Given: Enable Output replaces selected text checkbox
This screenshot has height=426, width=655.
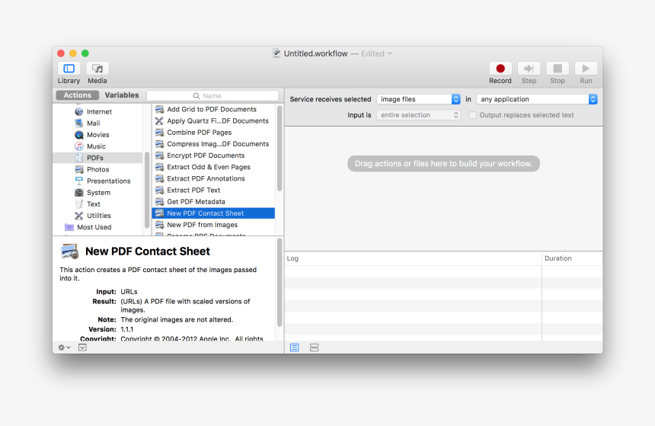Looking at the screenshot, I should [x=473, y=115].
